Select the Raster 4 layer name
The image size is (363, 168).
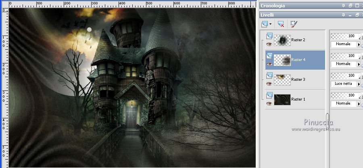(298, 59)
